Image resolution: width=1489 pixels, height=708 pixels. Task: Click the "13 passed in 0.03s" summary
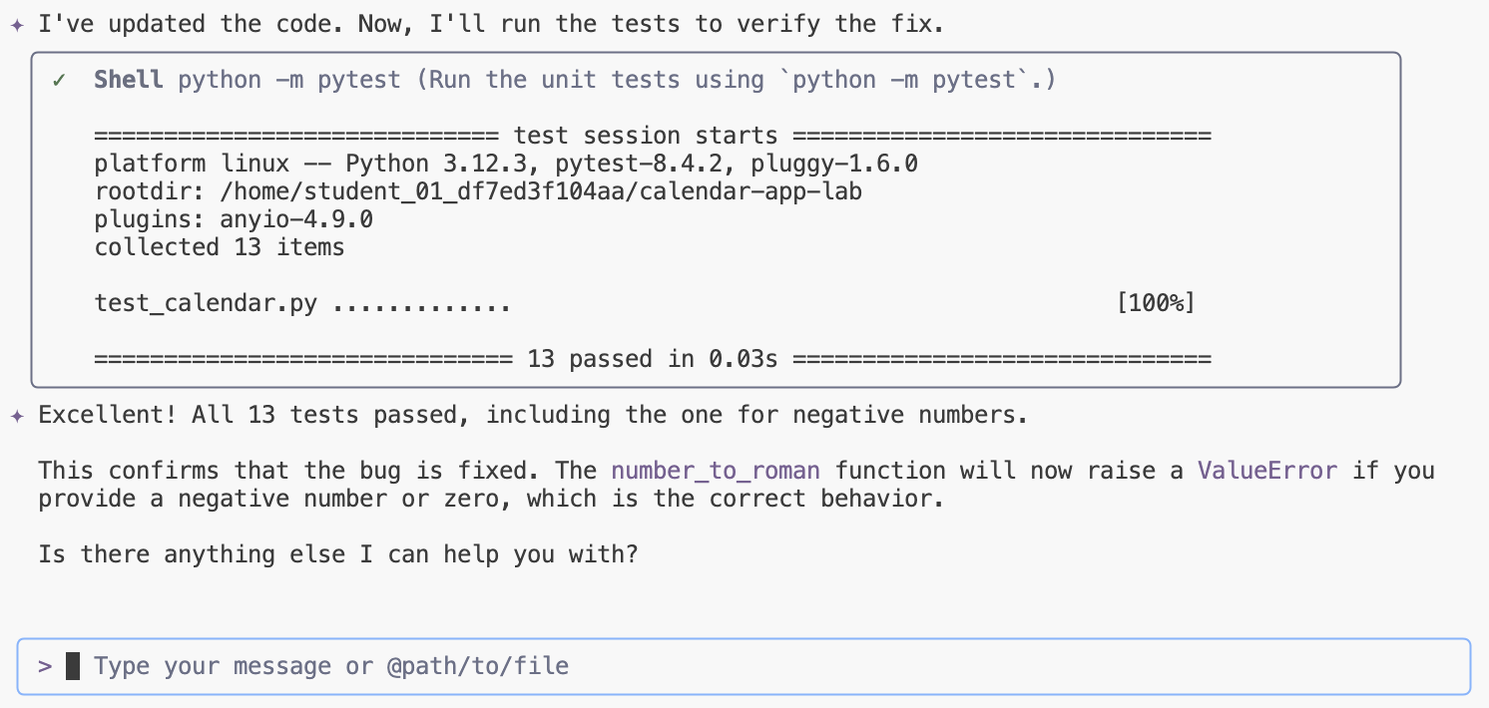click(x=652, y=359)
